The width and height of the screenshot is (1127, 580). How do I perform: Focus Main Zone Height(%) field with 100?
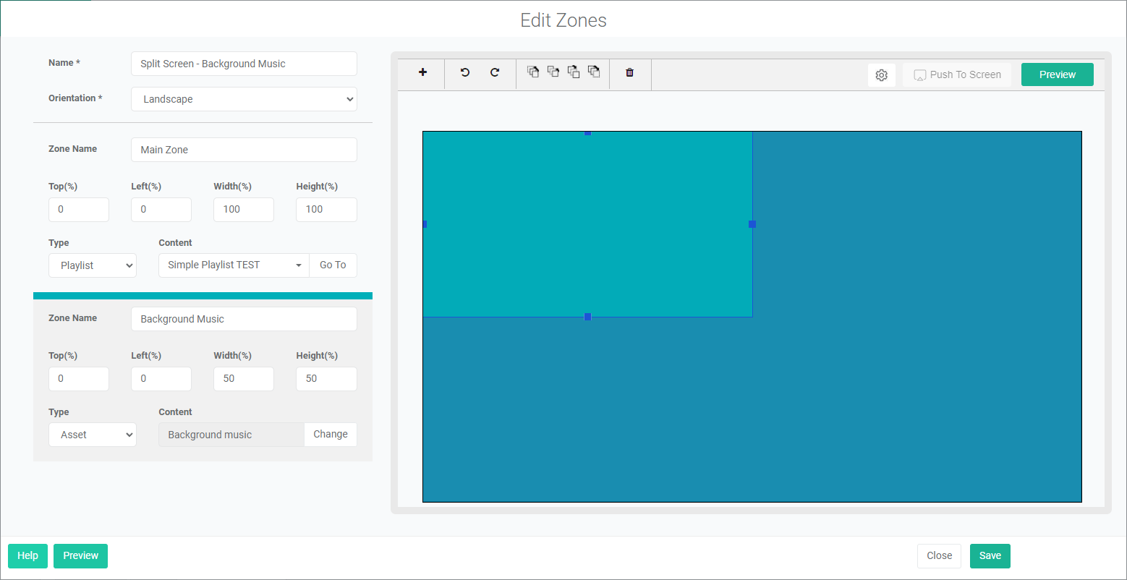326,209
